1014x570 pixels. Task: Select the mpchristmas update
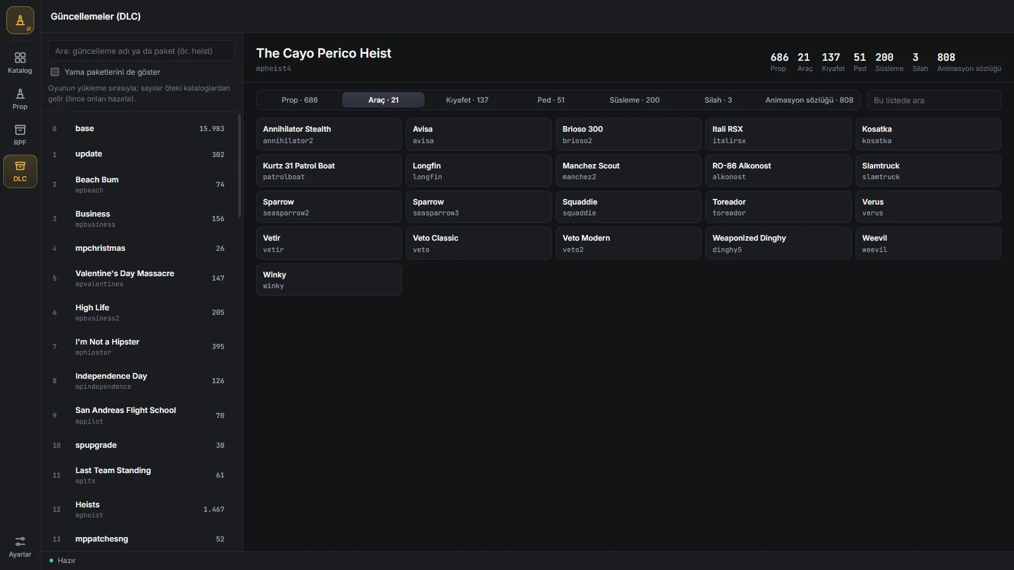(139, 248)
